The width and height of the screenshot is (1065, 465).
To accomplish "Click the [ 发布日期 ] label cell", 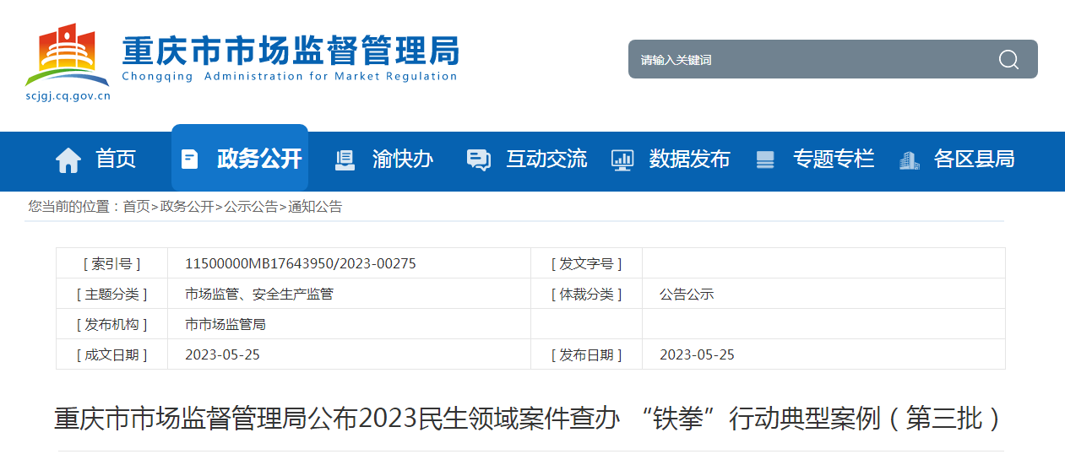I will coord(586,354).
